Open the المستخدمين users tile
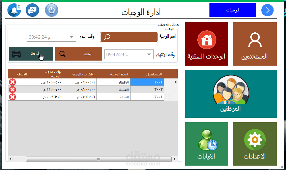The image size is (286, 170). tap(255, 44)
